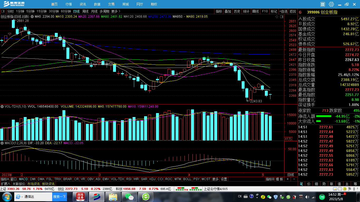Click the G icon beside 399006

point(300,12)
